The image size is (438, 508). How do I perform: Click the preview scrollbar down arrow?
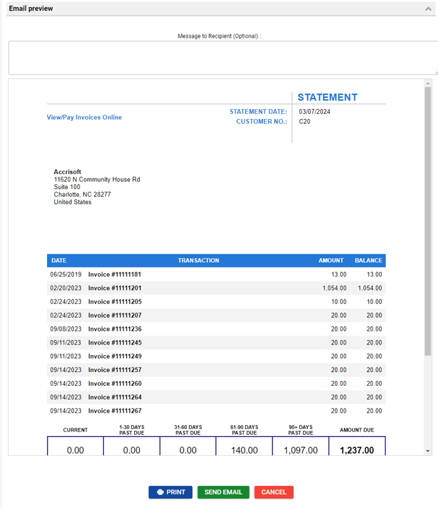[x=428, y=451]
